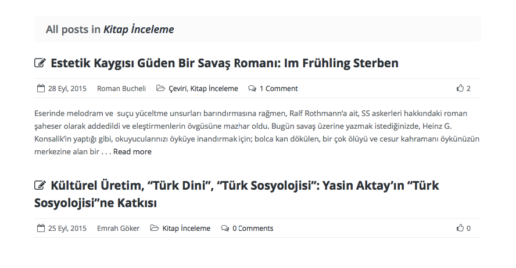Click the speech bubble icon beside 1 Comment
Viewport: 516px width, 268px height.
point(252,89)
